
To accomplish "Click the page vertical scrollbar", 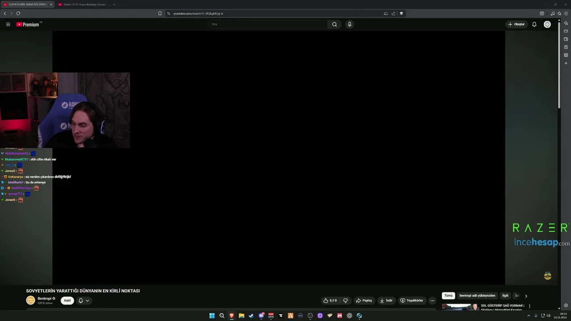I will click(559, 65).
